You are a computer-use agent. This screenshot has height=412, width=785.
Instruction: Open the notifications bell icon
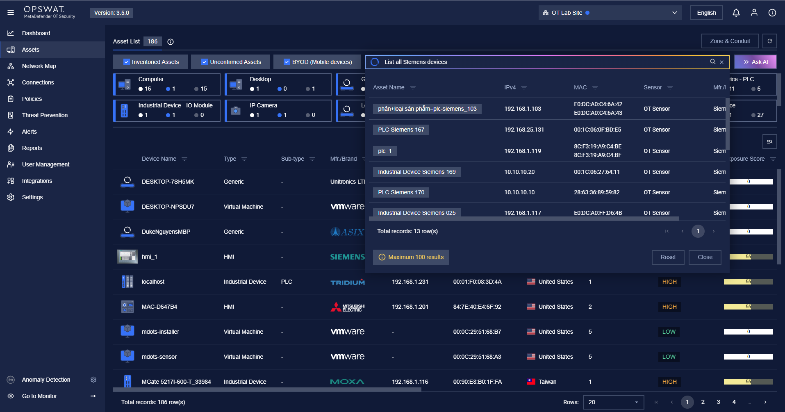pyautogui.click(x=736, y=13)
